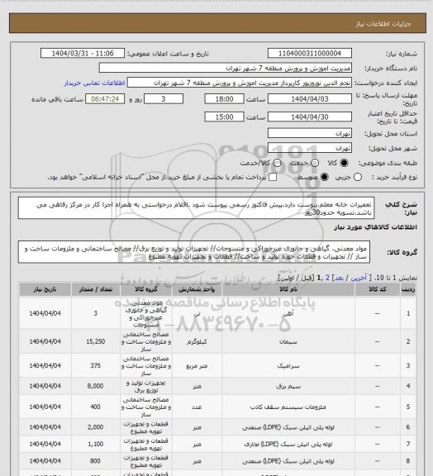
Task: Click the announcement date field 1404/03/31 - 11:06
Action: (83, 54)
